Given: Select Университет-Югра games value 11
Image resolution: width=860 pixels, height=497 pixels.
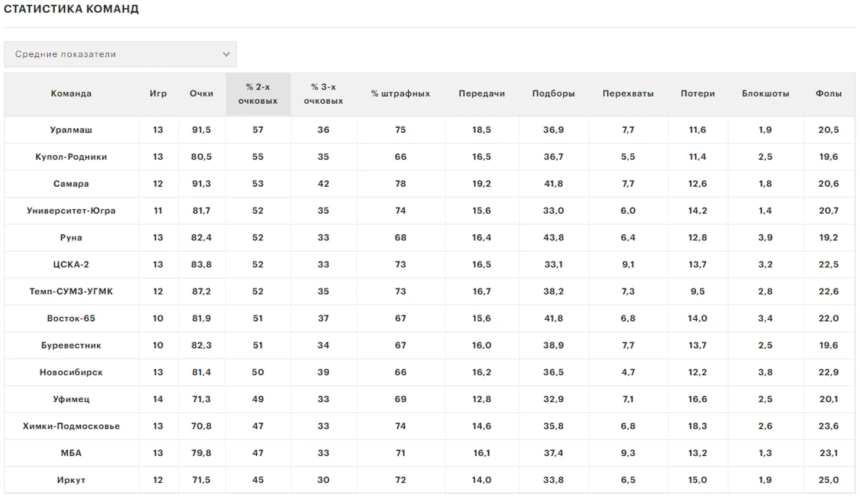Looking at the screenshot, I should pos(158,211).
